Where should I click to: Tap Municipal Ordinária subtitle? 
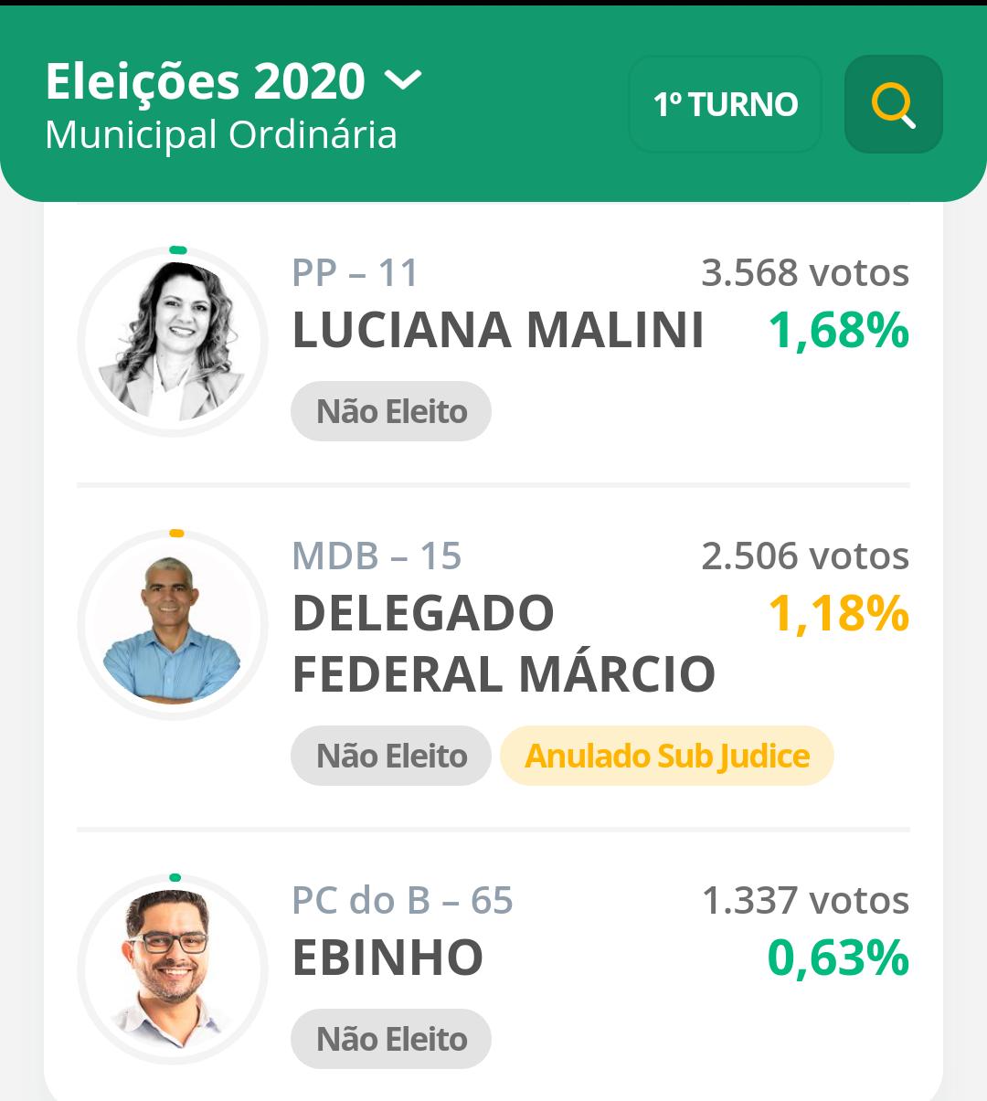click(x=221, y=134)
